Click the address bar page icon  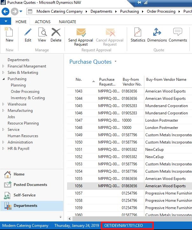click(x=30, y=11)
